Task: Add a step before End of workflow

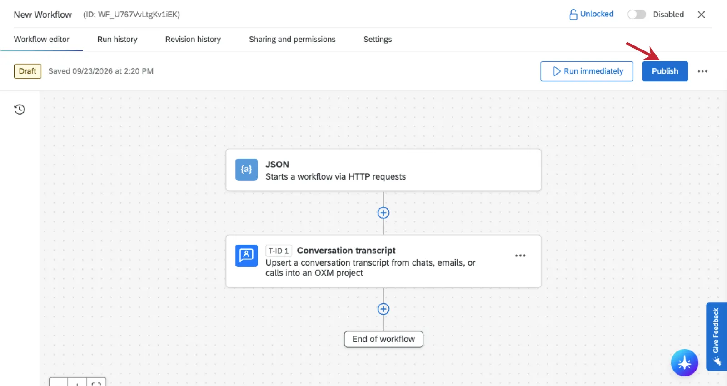Action: coord(383,309)
